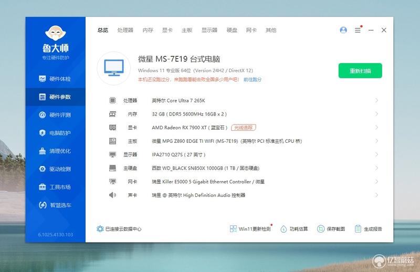Click 生成报告 generate report icon
Screen dimensions: 420x272
click(x=358, y=229)
